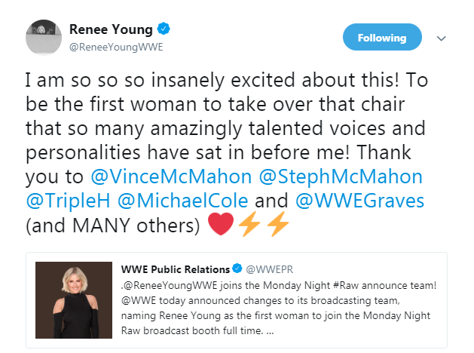
Task: Click the @VinceMcMahon mention
Action: coord(159,177)
